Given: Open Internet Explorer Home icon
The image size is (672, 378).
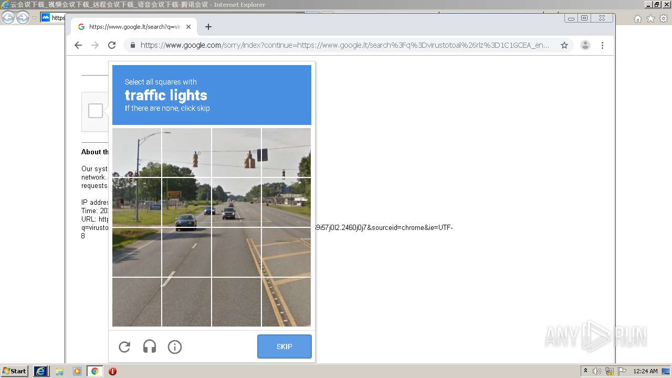Looking at the screenshot, I should 637,18.
